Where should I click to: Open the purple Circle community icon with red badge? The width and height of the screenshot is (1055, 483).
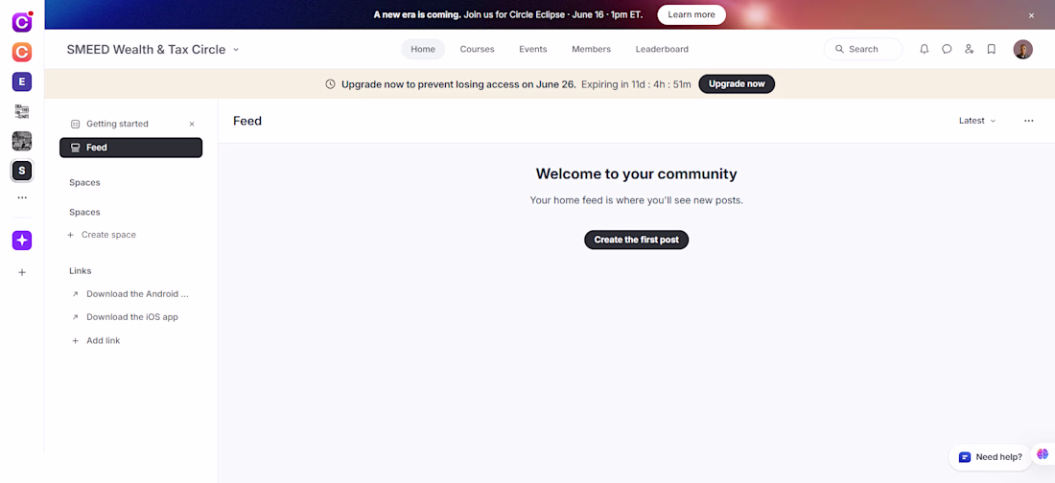pos(22,22)
